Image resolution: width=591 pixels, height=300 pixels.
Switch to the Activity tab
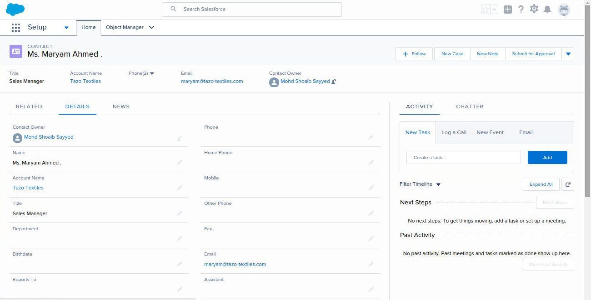coord(420,106)
